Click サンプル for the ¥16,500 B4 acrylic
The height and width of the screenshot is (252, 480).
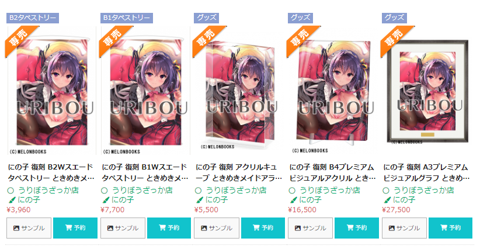coord(310,228)
